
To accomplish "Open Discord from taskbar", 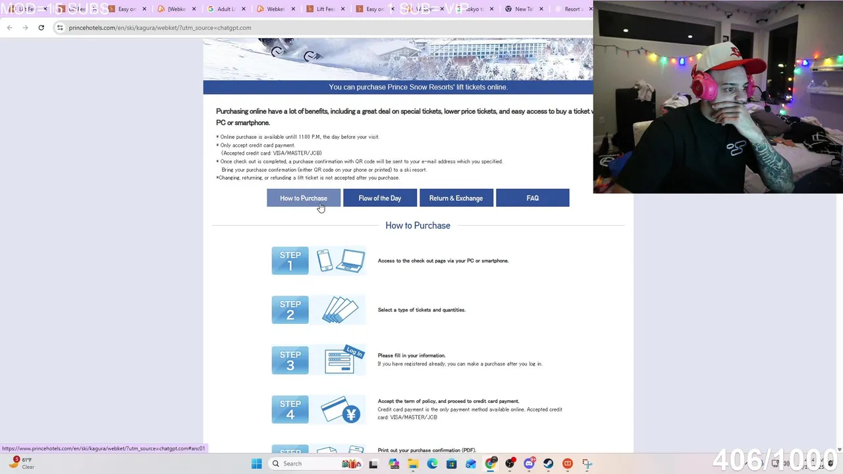I will 529,463.
